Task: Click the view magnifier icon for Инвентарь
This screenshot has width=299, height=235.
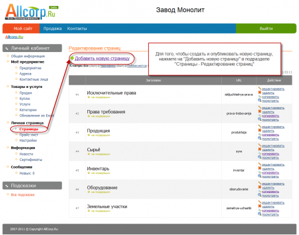Action: [x=260, y=176]
